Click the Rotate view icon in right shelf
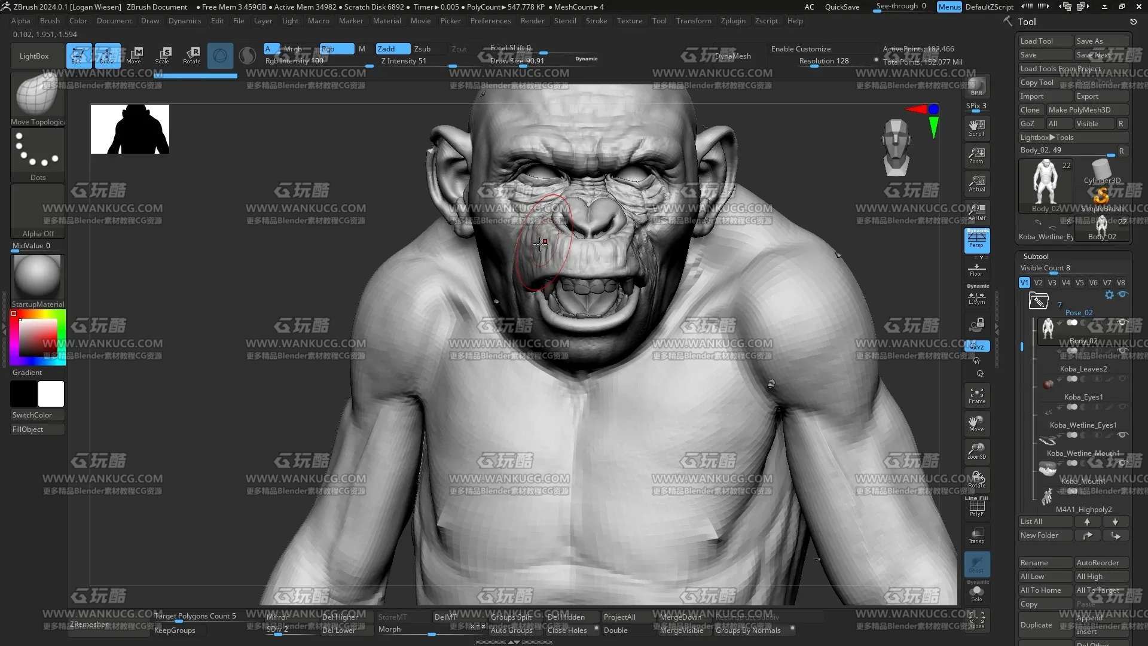 click(976, 480)
